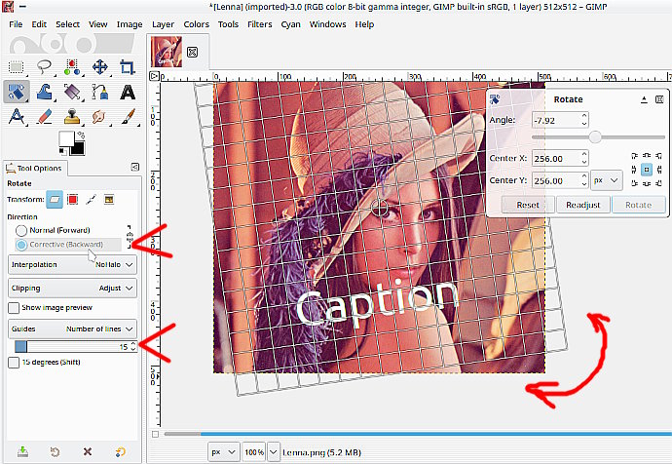672x464 pixels.
Task: Select center pivot point in Rotate dialog
Action: click(x=647, y=170)
